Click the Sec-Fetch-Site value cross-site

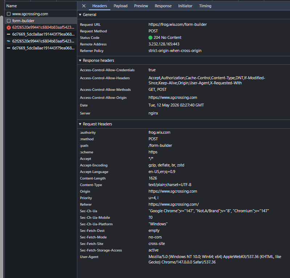(x=157, y=243)
